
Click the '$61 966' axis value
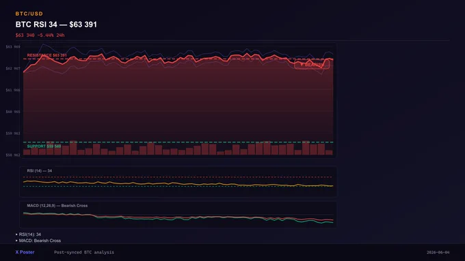pyautogui.click(x=13, y=90)
